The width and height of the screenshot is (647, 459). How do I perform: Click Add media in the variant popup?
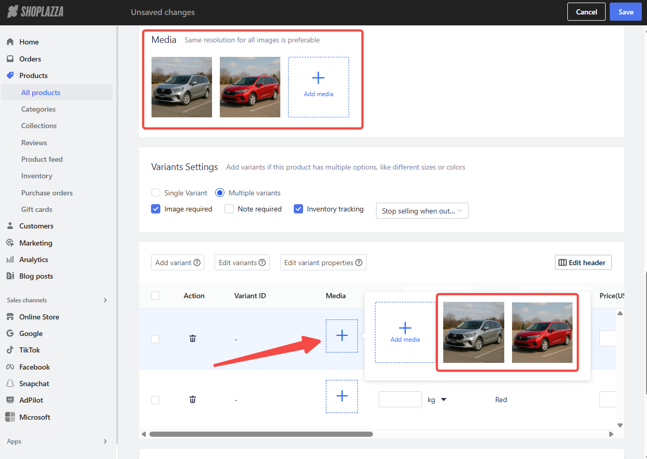pos(405,332)
